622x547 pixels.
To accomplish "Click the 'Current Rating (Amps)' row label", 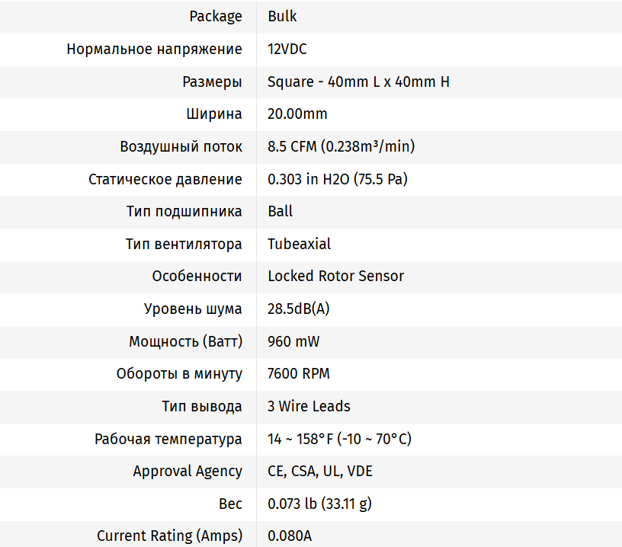I will pos(169,536).
